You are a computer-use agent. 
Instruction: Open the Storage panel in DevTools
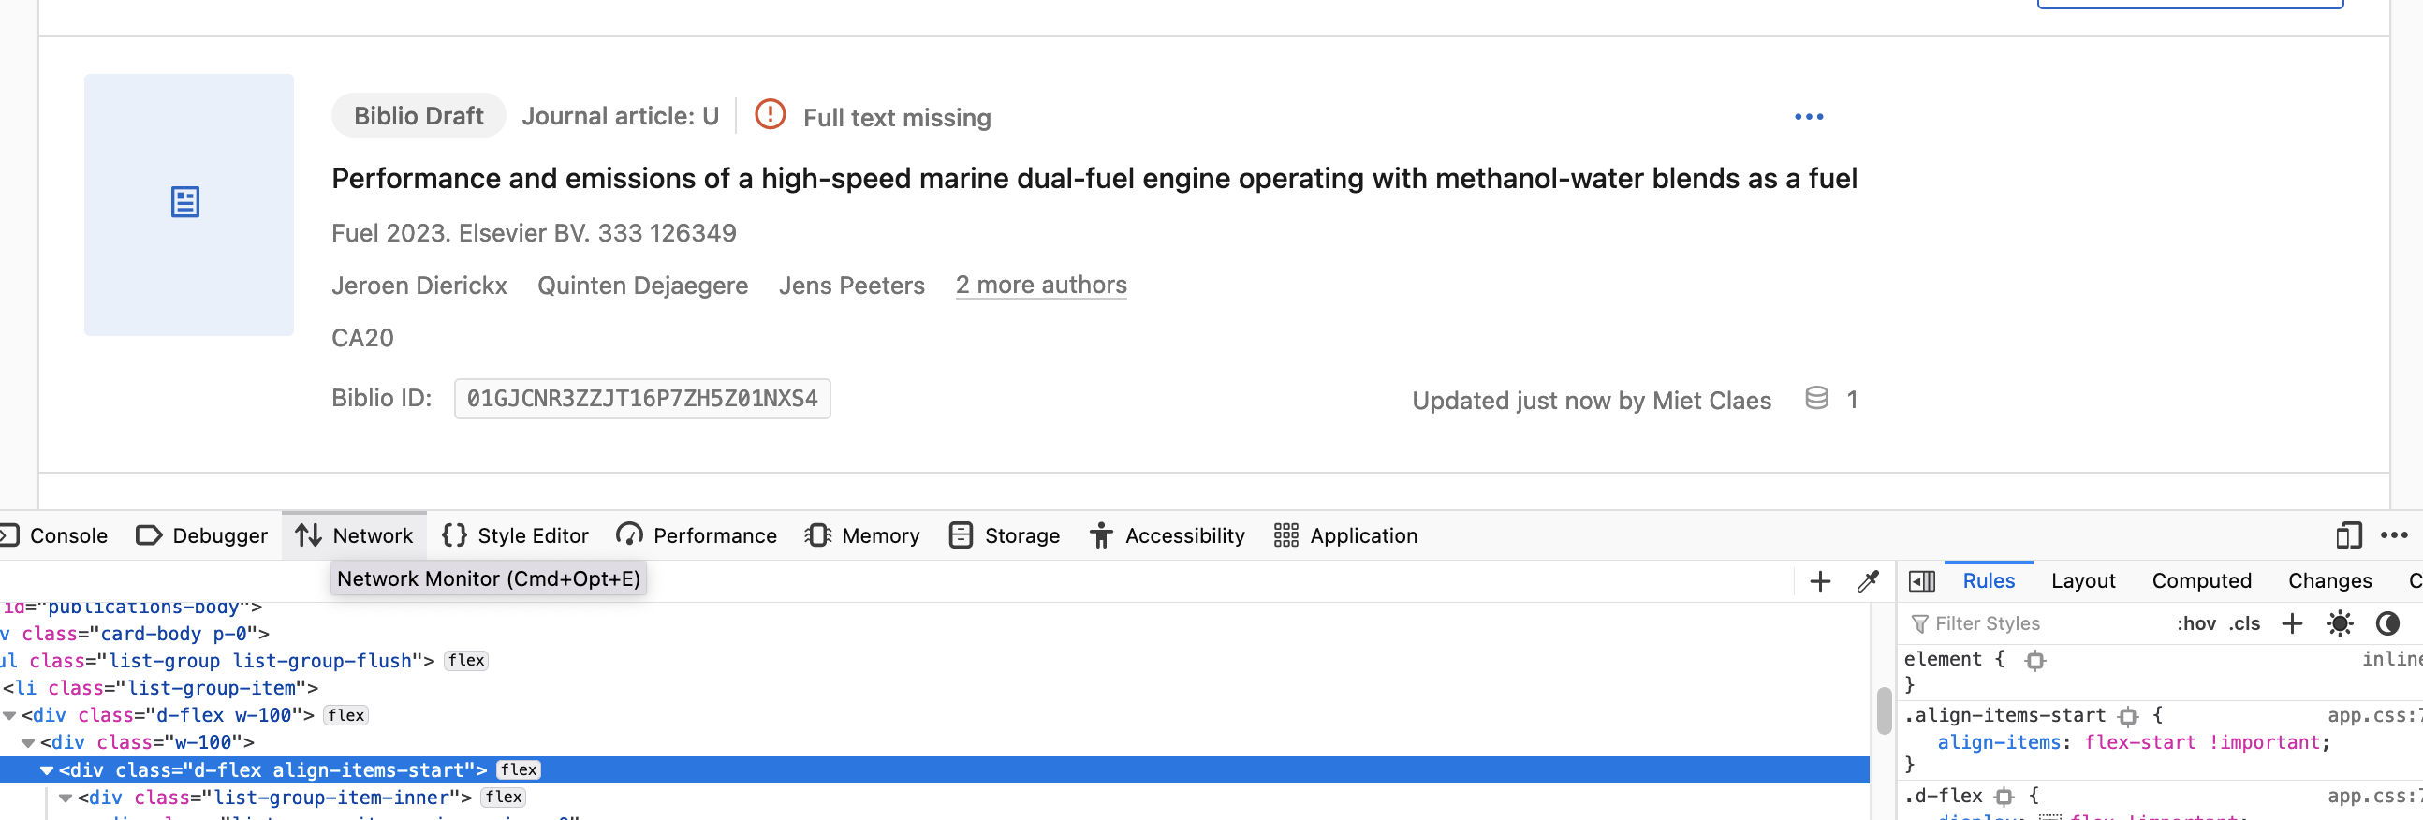pos(1003,535)
